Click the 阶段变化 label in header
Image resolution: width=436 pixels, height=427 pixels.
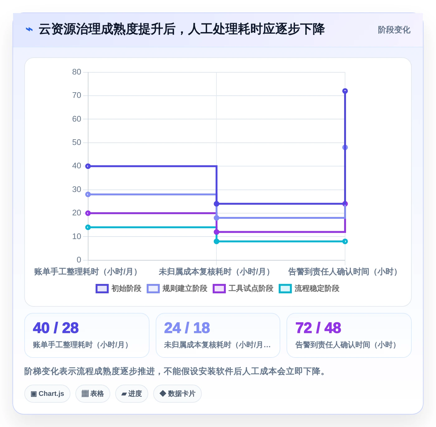(x=394, y=30)
